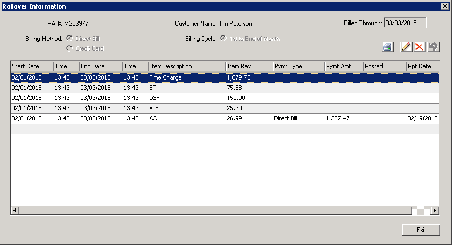The image size is (452, 245).
Task: Select the Direct Bill radio button
Action: click(x=69, y=38)
